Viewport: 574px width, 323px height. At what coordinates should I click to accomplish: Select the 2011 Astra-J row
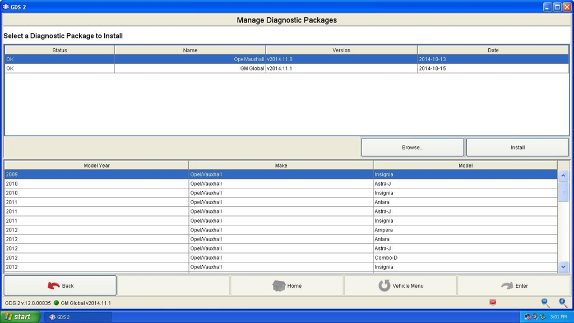tap(281, 211)
